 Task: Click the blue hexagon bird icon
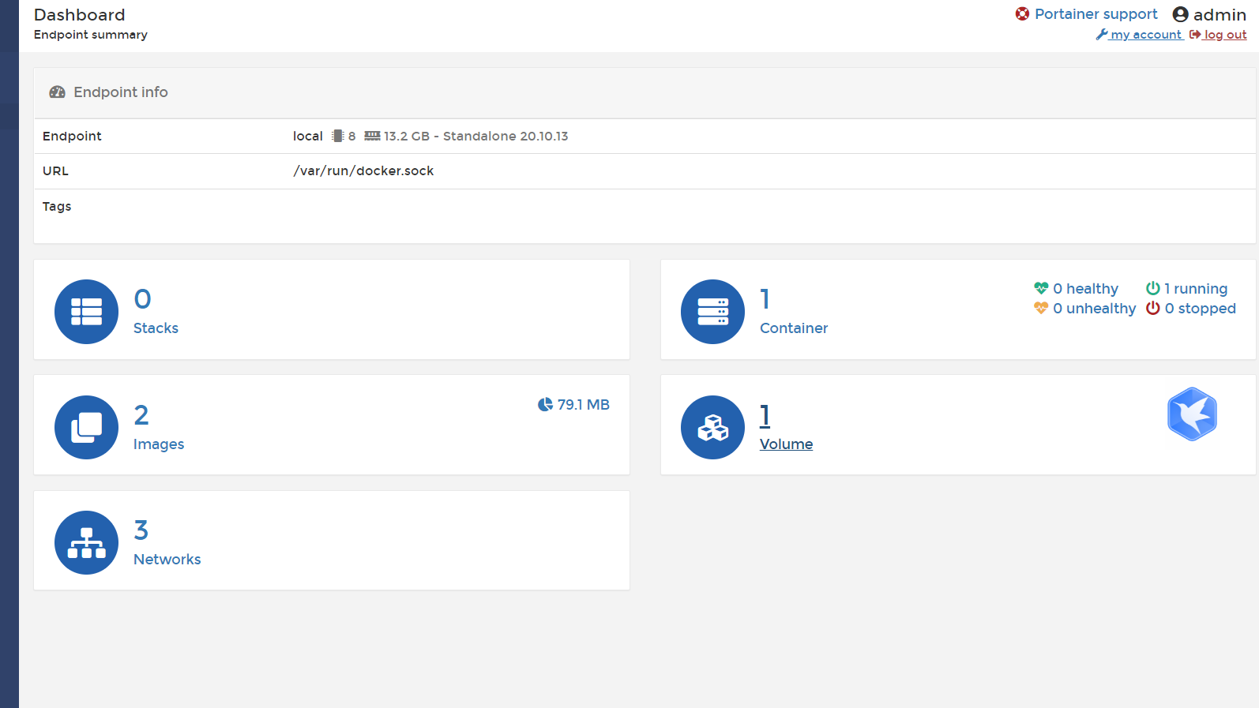(x=1192, y=414)
